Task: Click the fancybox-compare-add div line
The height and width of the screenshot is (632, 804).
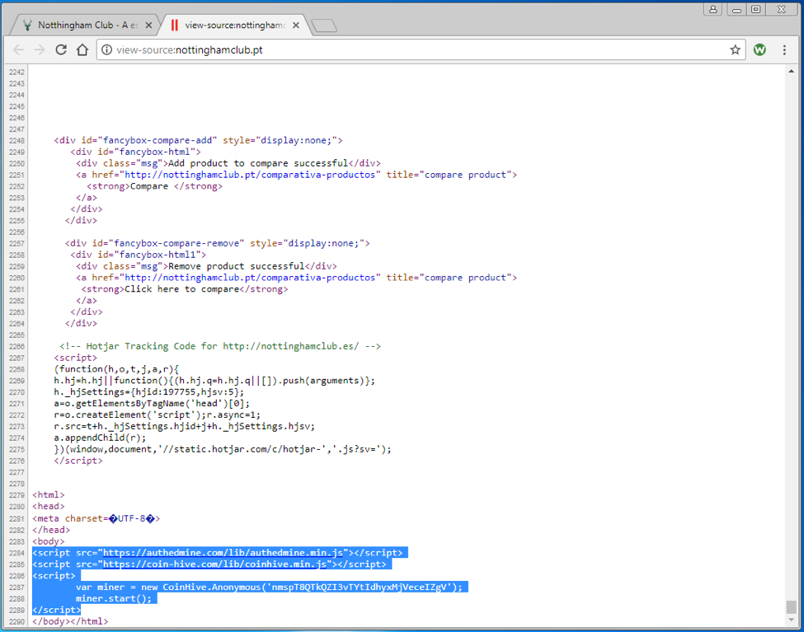Action: pos(198,140)
